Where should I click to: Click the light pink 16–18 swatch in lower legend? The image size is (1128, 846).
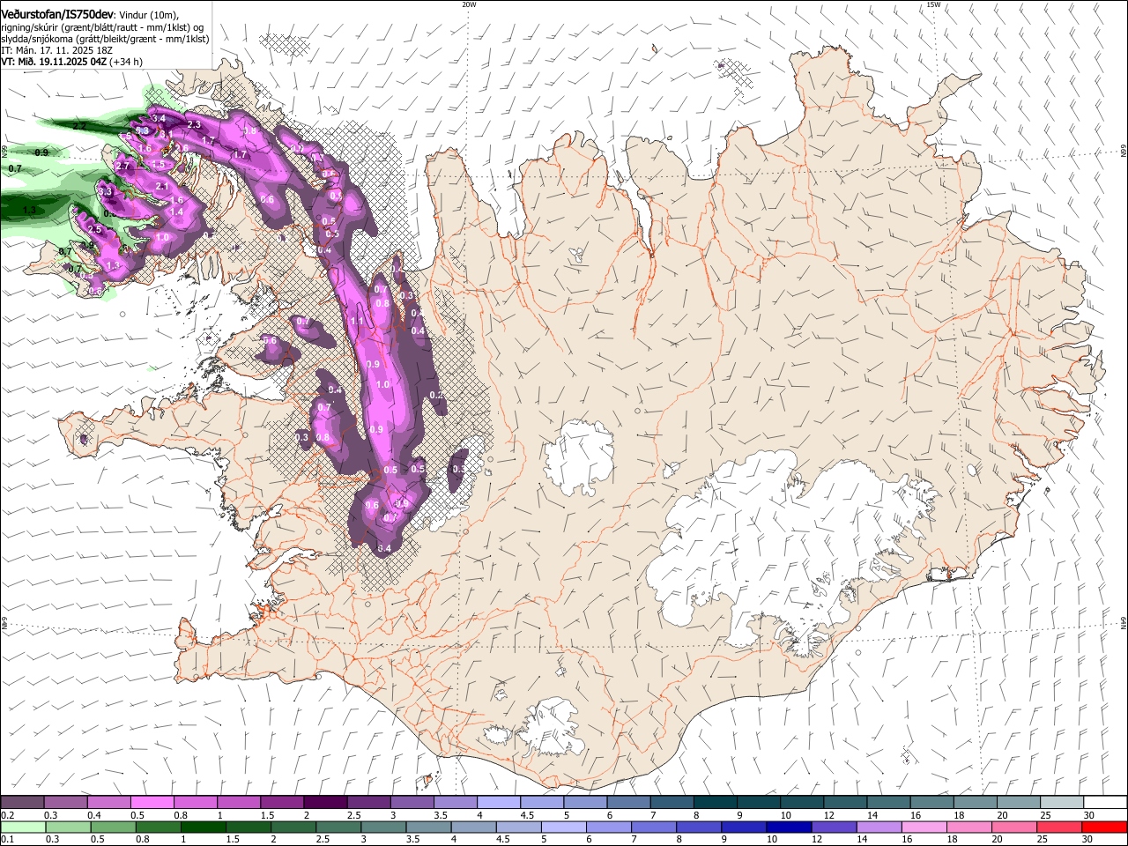(924, 827)
